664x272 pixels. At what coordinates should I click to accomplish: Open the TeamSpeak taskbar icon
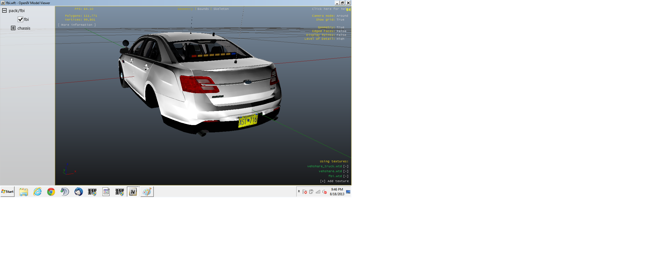point(65,192)
